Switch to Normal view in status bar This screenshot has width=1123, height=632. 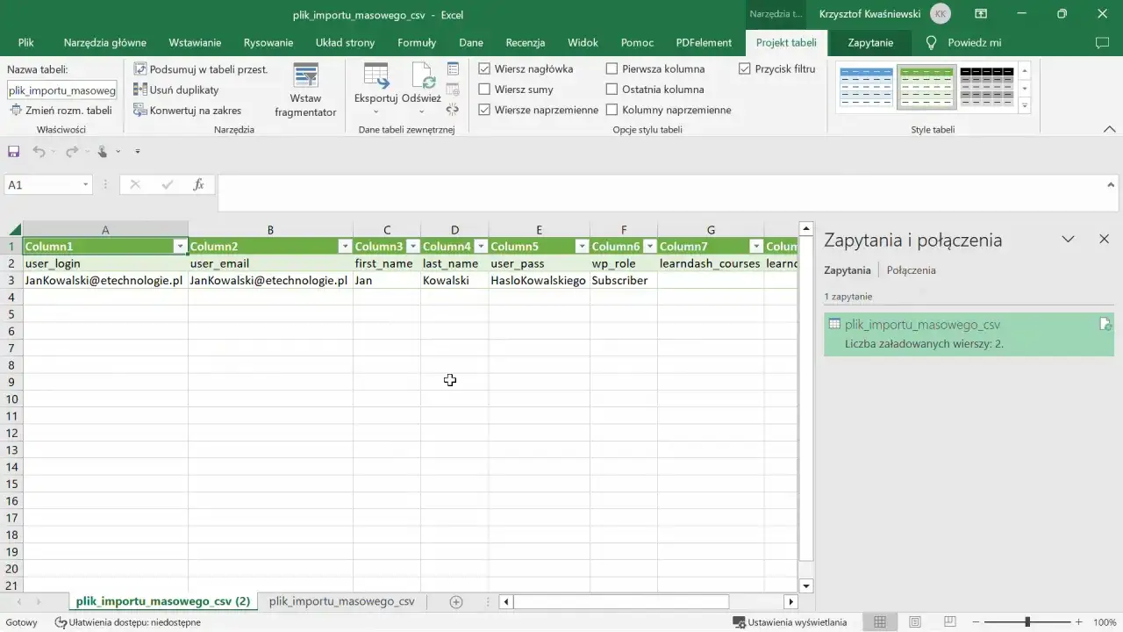(879, 621)
